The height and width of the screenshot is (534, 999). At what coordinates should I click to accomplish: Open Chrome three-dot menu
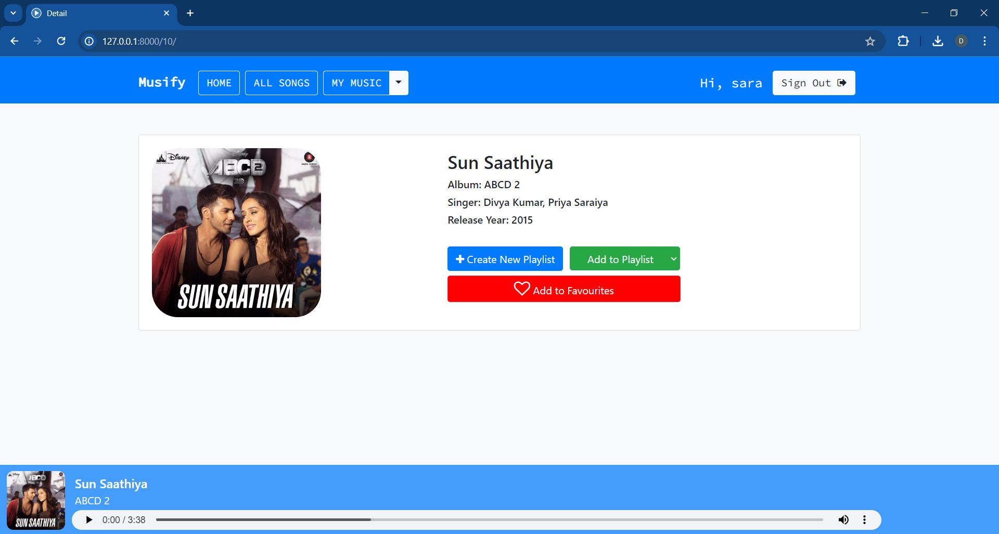984,41
